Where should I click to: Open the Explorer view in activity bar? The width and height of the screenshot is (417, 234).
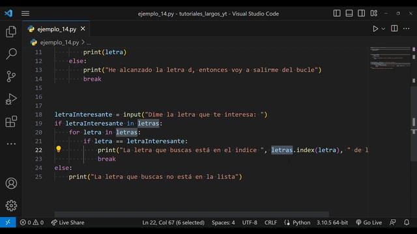pos(11,32)
